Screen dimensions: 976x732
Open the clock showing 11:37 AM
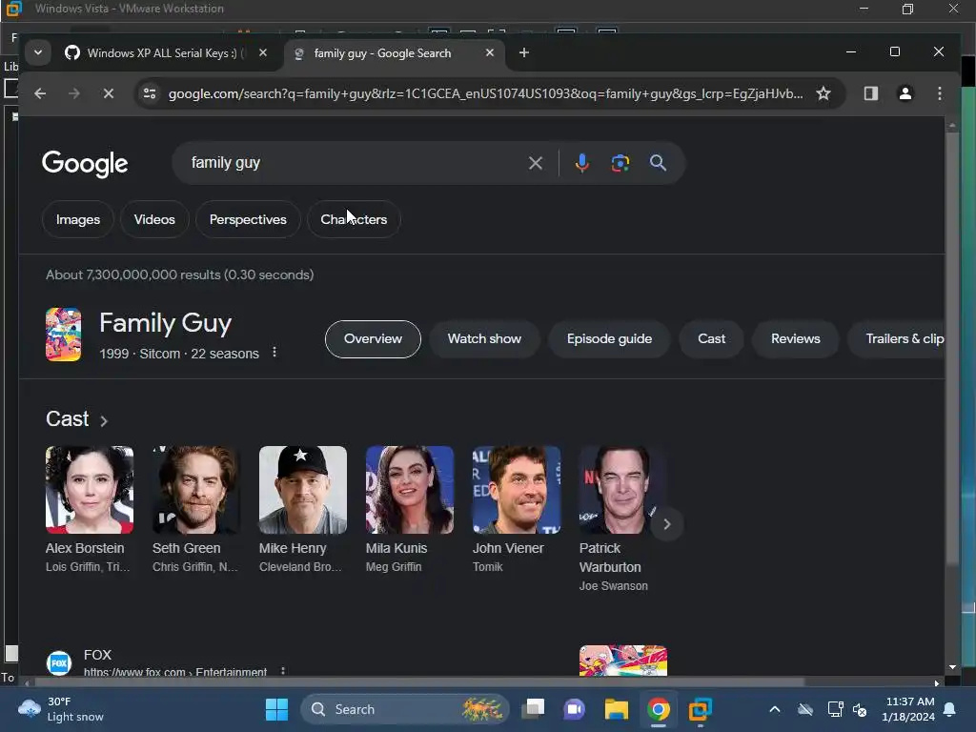[908, 709]
